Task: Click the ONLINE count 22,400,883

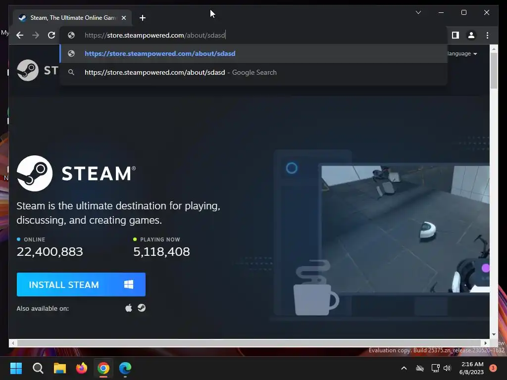Action: pos(50,252)
